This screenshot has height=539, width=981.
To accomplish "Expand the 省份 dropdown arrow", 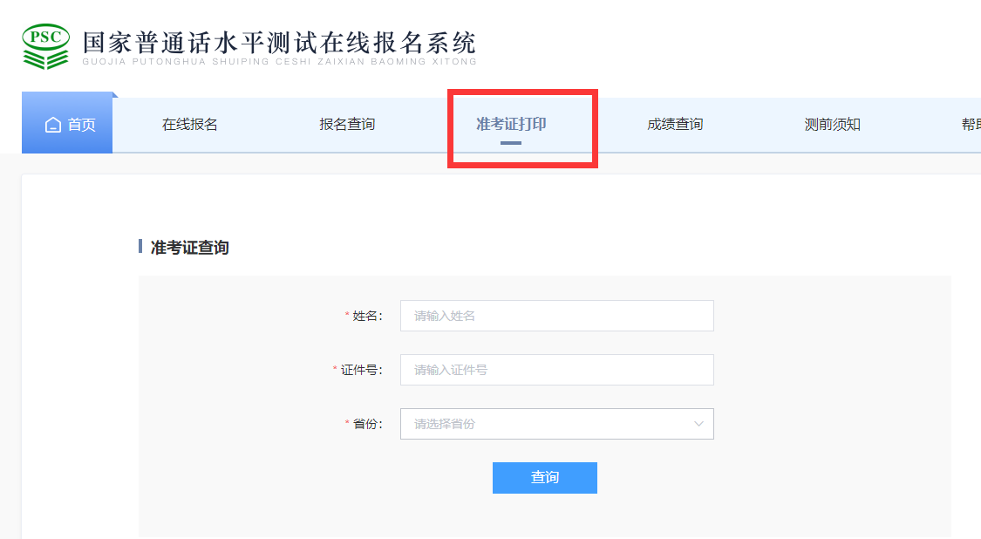I will (698, 424).
